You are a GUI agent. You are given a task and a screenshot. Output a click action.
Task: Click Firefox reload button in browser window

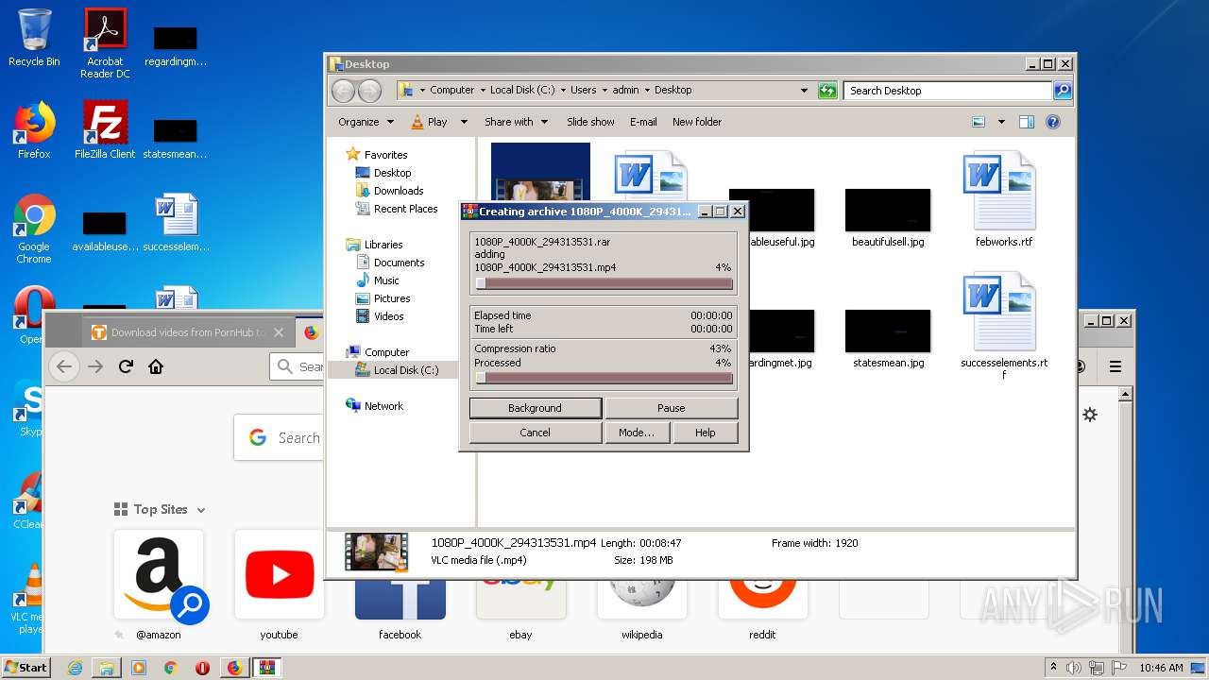(x=126, y=366)
